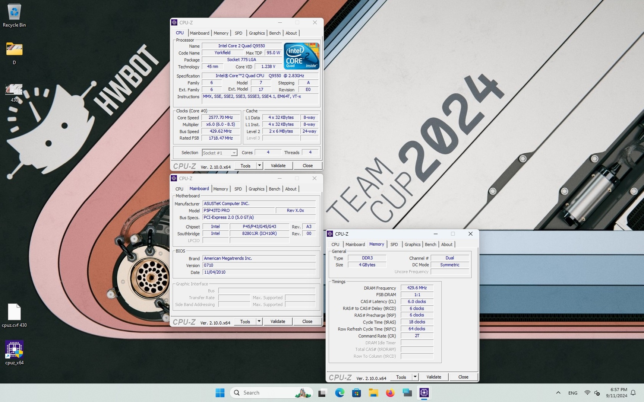Switch to the Memory tab in the CPU window
644x402 pixels.
coord(221,33)
